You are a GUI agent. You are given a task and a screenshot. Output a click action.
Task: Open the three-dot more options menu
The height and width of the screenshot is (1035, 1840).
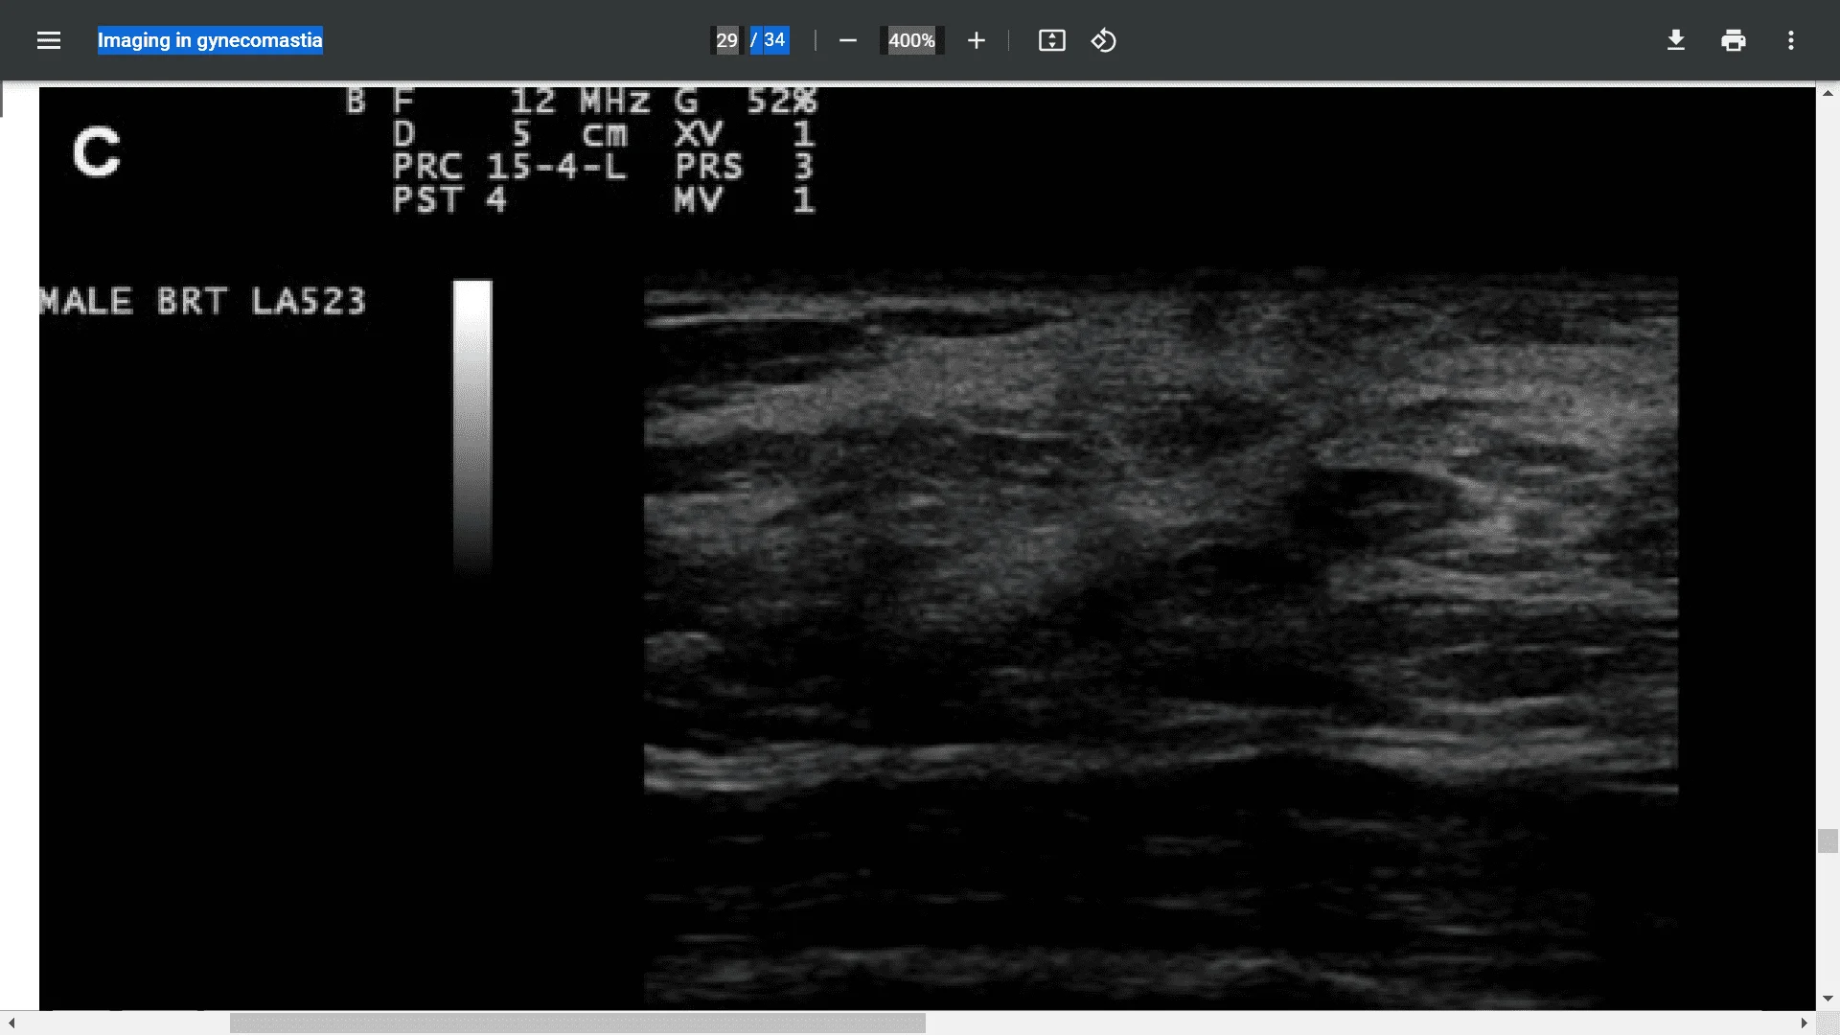(1791, 40)
